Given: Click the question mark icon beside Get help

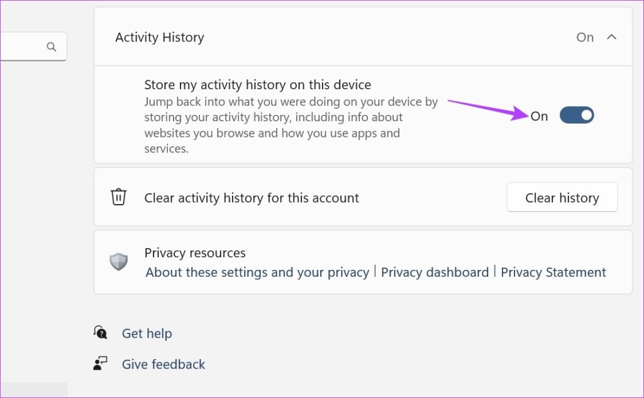Looking at the screenshot, I should (x=101, y=333).
